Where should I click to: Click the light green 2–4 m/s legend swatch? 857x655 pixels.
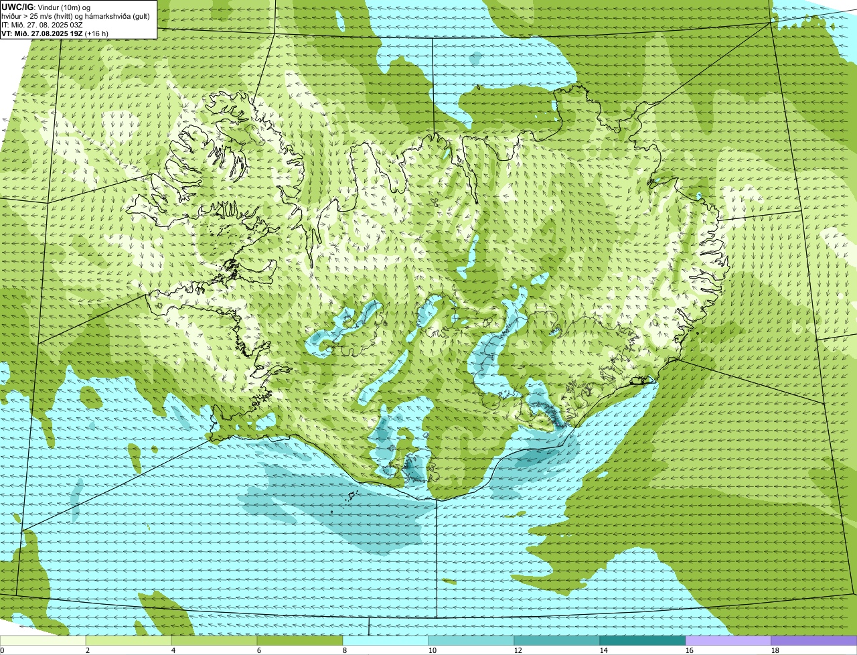pos(129,641)
